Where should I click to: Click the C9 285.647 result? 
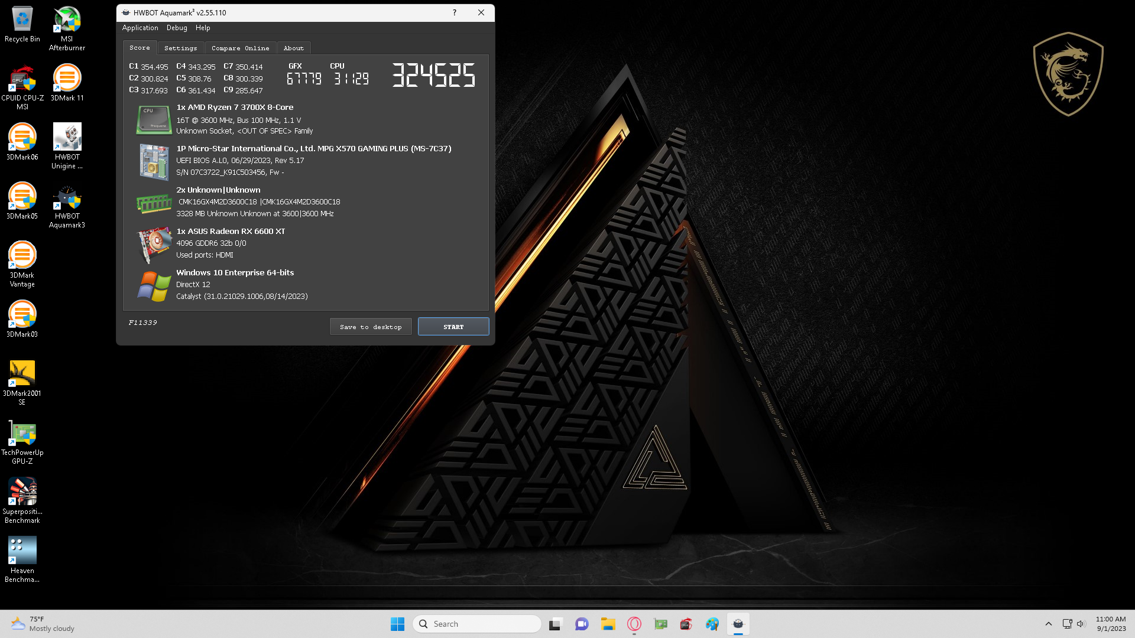(243, 90)
